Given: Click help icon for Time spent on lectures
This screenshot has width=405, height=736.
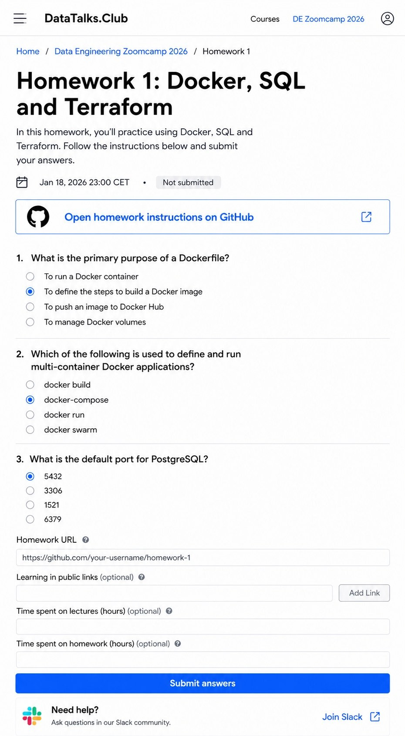Looking at the screenshot, I should (169, 611).
